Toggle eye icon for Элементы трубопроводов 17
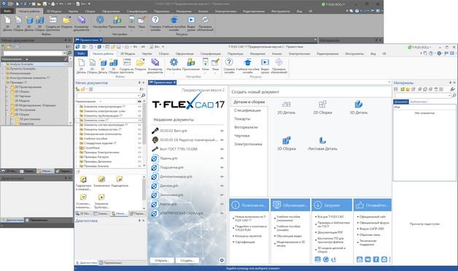Screen dimensions: 458x271 click(139, 115)
